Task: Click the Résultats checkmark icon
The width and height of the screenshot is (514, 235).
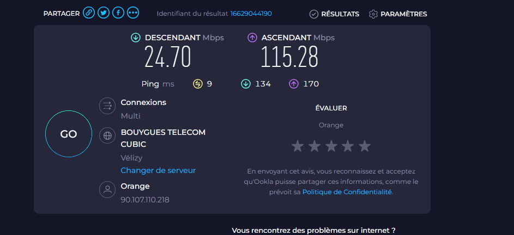Action: [x=314, y=14]
